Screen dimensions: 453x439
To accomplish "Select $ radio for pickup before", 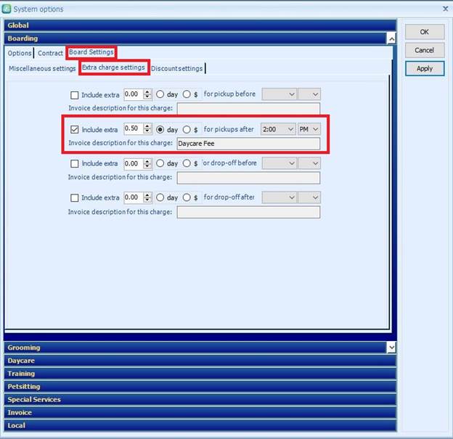I will 187,94.
